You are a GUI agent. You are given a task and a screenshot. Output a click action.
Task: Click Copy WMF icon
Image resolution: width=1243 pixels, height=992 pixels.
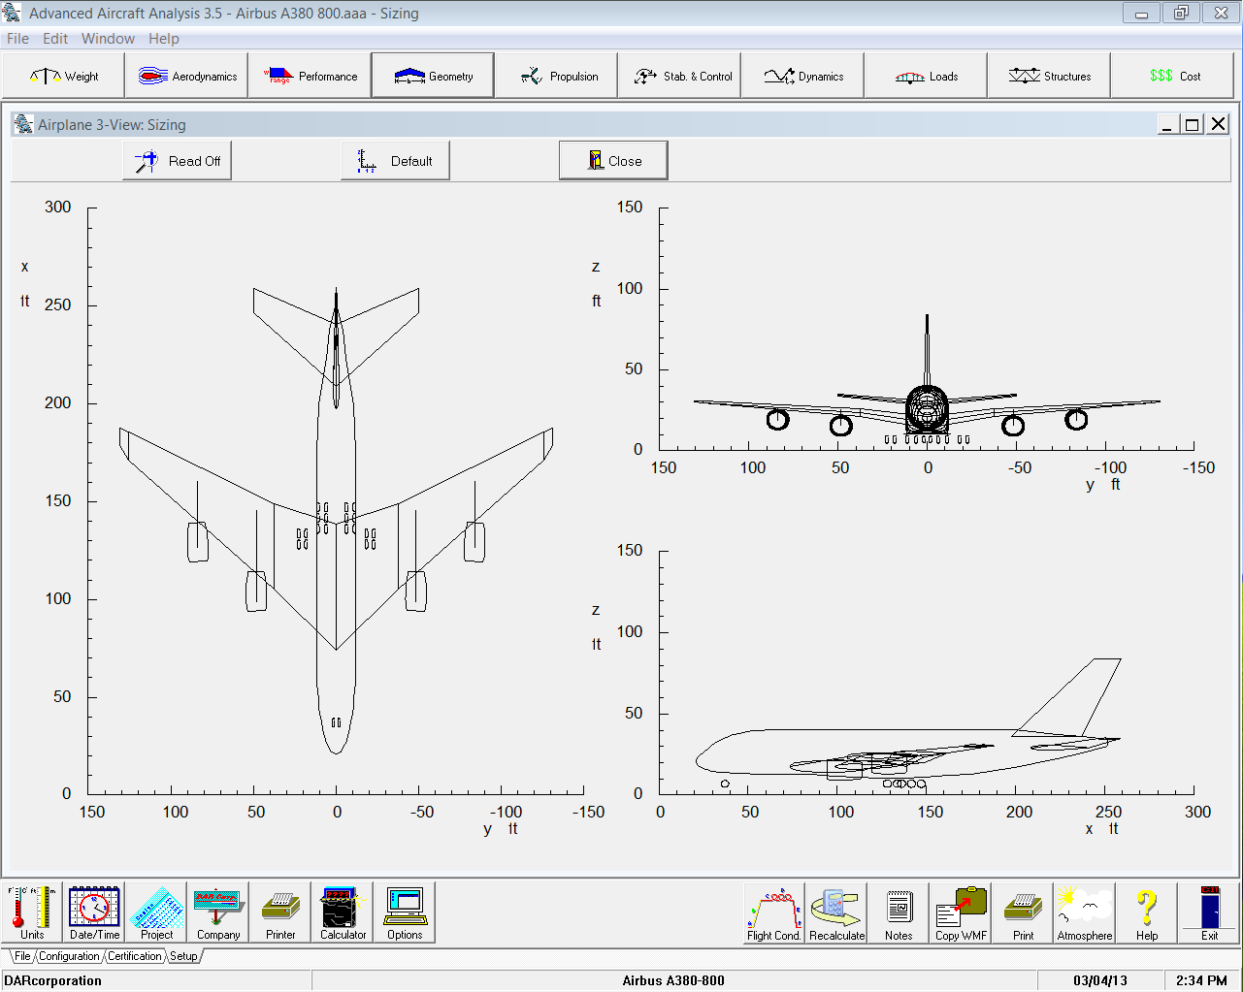(x=961, y=912)
